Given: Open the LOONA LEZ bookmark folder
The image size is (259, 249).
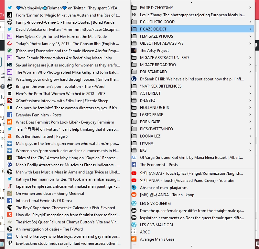Looking at the screenshot, I should coord(150,136).
